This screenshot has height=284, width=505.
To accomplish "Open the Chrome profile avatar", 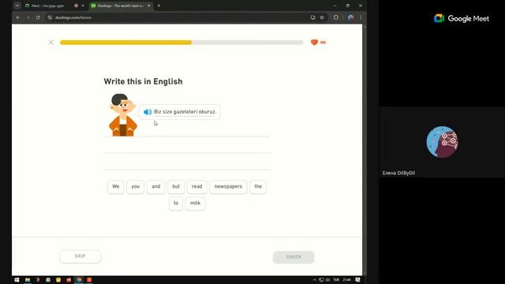I will [x=350, y=17].
